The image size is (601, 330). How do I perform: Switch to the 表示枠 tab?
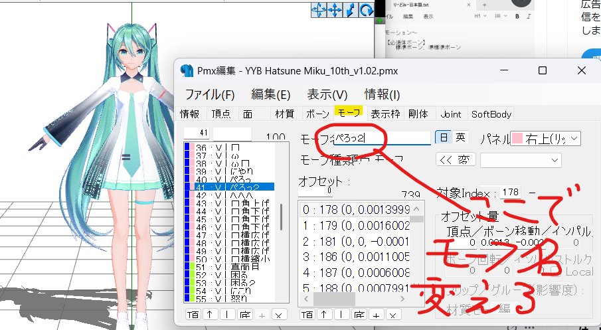click(x=385, y=114)
